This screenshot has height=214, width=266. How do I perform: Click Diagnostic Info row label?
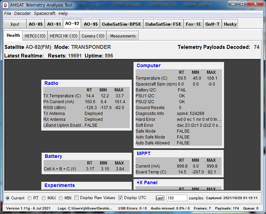click(149, 114)
